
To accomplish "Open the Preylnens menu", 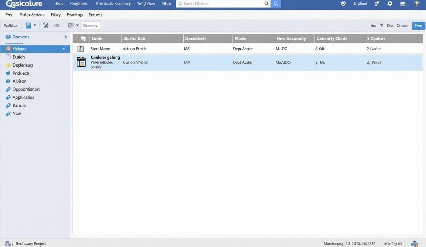I will [x=79, y=4].
